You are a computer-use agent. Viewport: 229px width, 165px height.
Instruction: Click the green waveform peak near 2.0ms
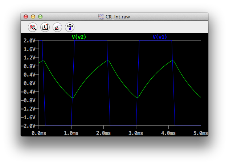click(107, 61)
